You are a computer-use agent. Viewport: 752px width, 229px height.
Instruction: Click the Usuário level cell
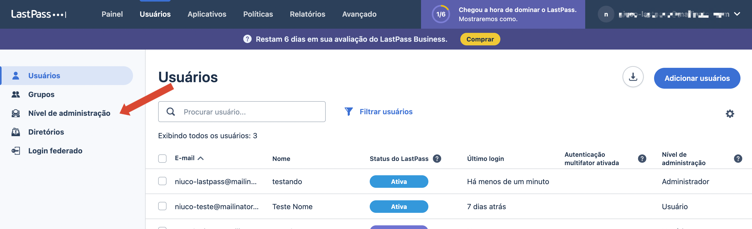point(675,207)
